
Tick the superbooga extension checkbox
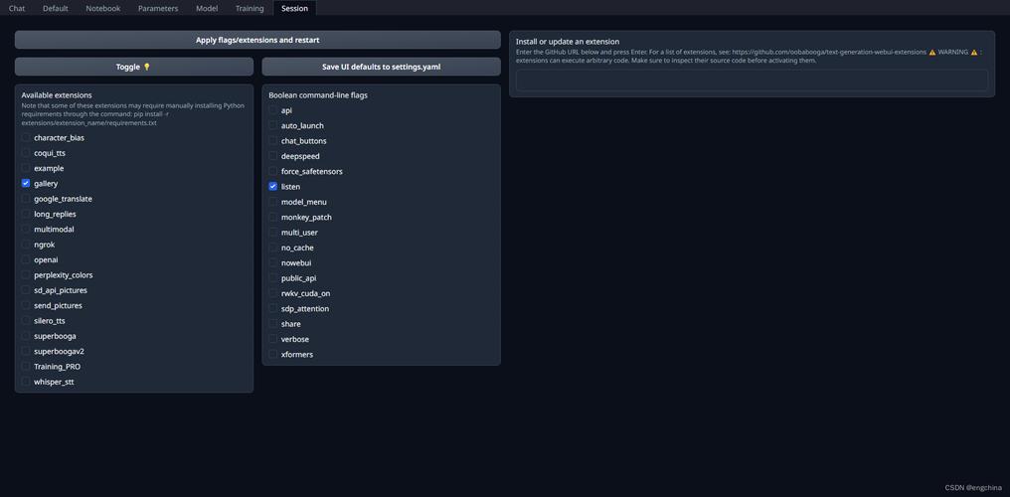pyautogui.click(x=26, y=336)
